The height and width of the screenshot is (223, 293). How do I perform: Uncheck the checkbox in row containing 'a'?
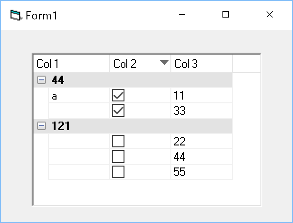[x=118, y=95]
